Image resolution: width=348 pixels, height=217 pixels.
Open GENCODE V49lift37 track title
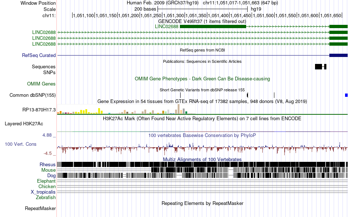[202, 21]
